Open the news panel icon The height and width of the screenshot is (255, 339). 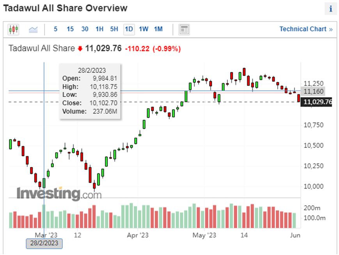click(184, 29)
